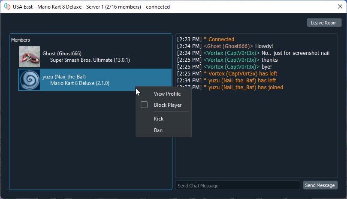347x199 pixels.
Task: Select View Profile from context menu
Action: coord(167,94)
